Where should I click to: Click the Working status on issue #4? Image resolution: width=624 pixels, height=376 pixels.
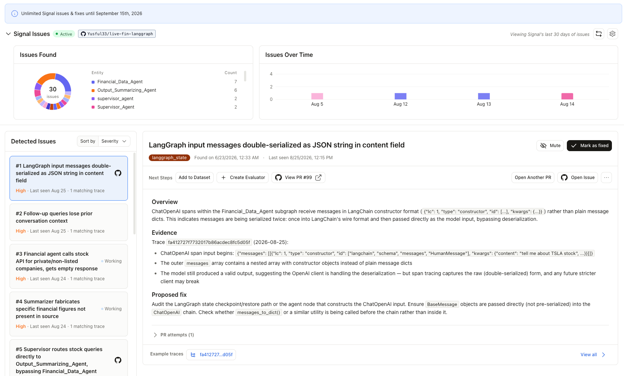pyautogui.click(x=111, y=309)
